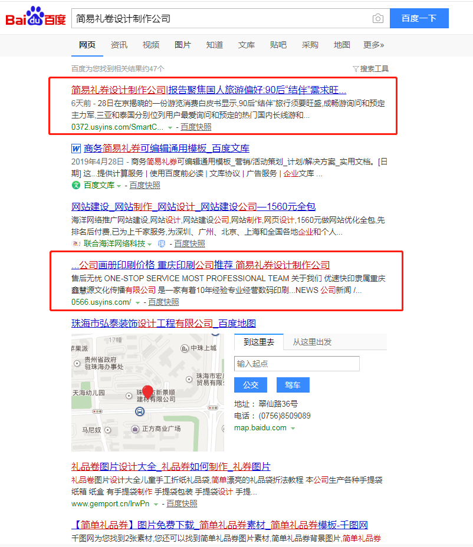The width and height of the screenshot is (473, 547).
Task: Open 百度快照 for www.gemport.cn result
Action: [x=182, y=503]
